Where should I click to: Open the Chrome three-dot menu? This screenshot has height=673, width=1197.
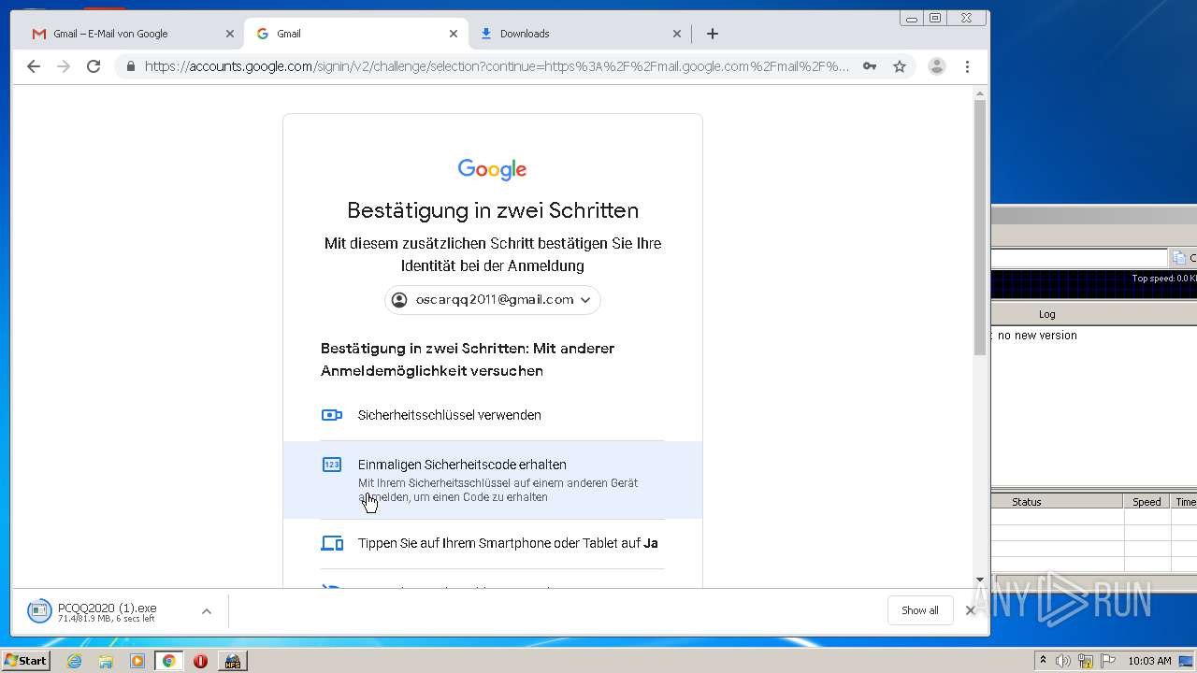967,66
